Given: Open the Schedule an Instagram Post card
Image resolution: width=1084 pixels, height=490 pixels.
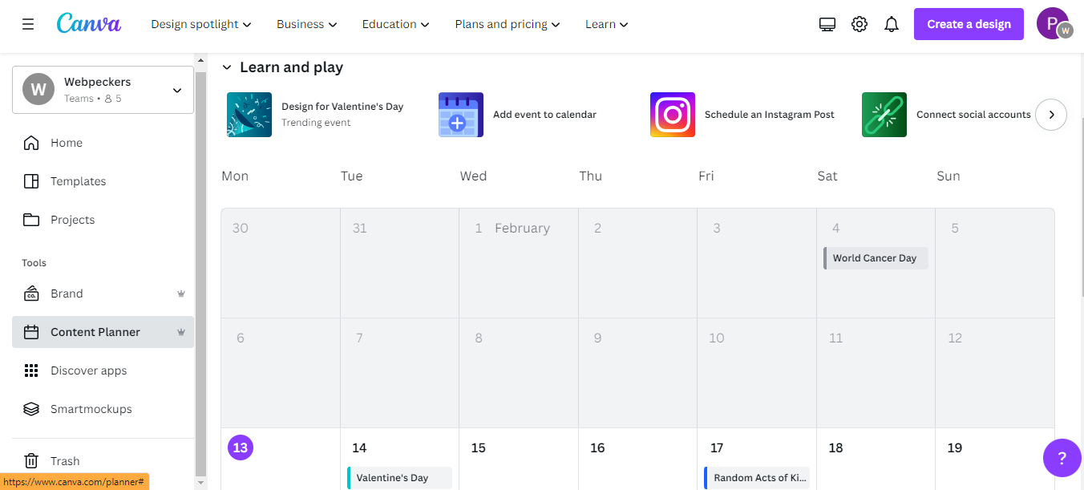Looking at the screenshot, I should [742, 114].
